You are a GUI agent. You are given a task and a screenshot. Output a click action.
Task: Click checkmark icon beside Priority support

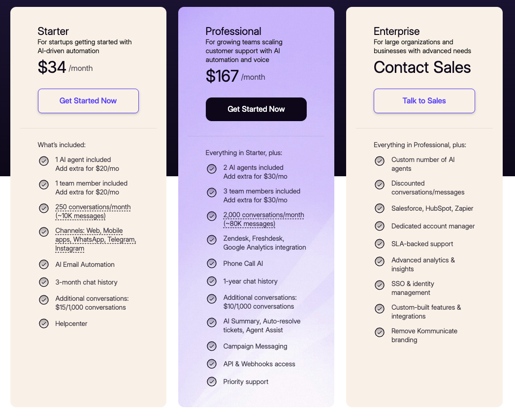pyautogui.click(x=212, y=382)
